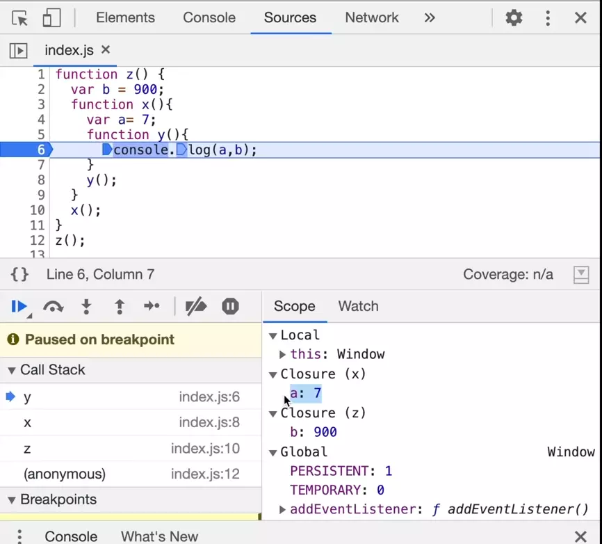Click the inspect element picker icon

click(x=20, y=18)
